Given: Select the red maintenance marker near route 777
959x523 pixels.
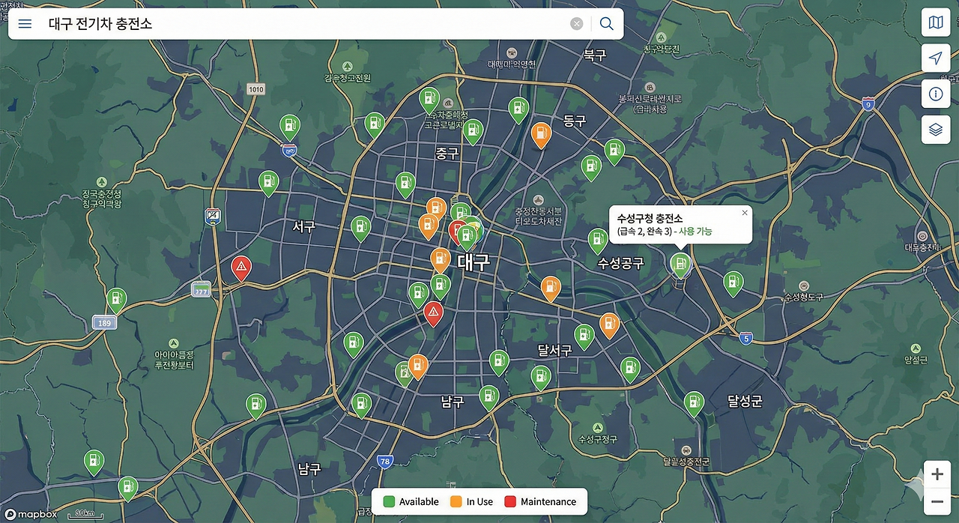Looking at the screenshot, I should 240,267.
